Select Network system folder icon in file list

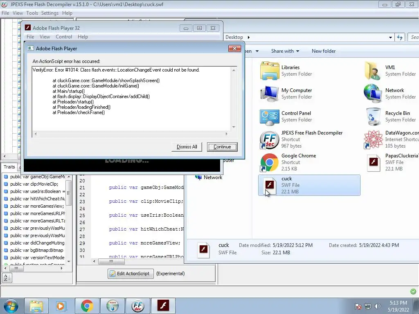tap(373, 94)
